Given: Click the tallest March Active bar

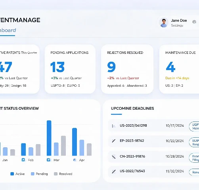Looking at the screenshot, I should [49, 138].
